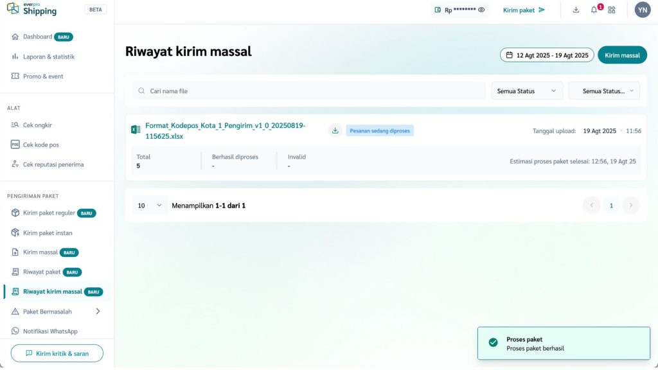Open the first Semua Status dropdown
The image size is (658, 370).
tap(526, 91)
